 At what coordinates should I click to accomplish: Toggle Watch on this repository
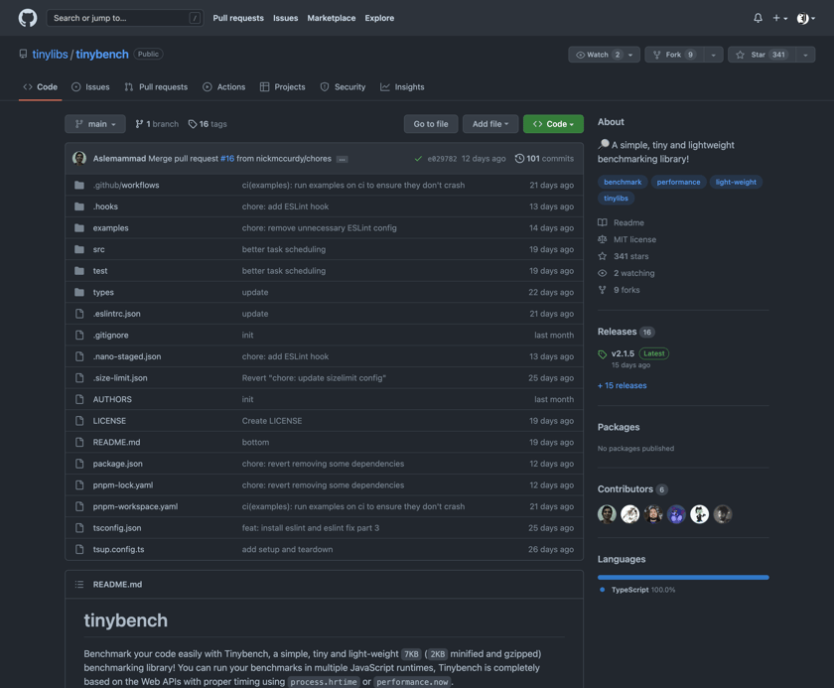pos(599,55)
